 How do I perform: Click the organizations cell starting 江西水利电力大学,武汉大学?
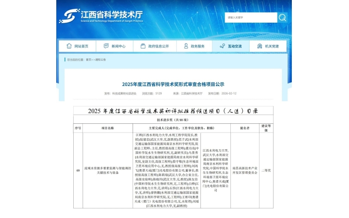[x=216, y=170]
